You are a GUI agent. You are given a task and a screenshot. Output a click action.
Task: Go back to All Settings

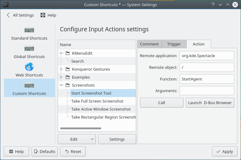click(20, 15)
